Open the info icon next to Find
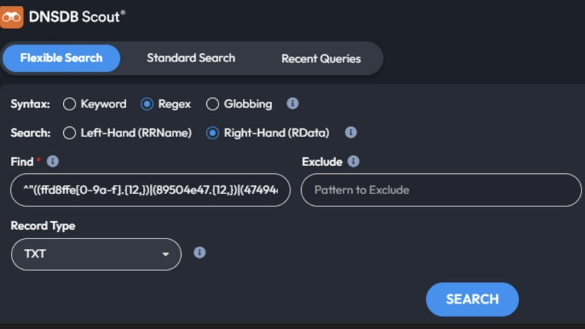This screenshot has height=329, width=585. (x=53, y=162)
